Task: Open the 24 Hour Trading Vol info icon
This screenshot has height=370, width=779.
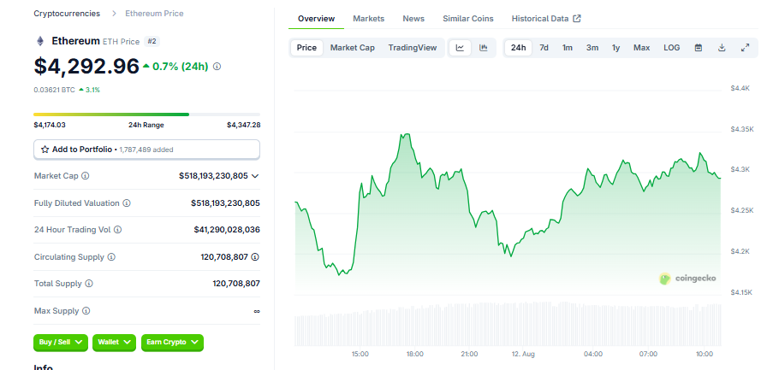Action: [118, 230]
